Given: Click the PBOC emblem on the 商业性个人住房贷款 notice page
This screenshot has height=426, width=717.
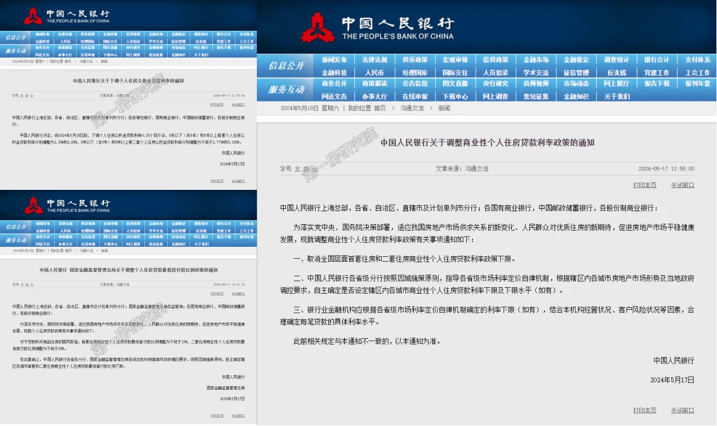Looking at the screenshot, I should coord(317,28).
